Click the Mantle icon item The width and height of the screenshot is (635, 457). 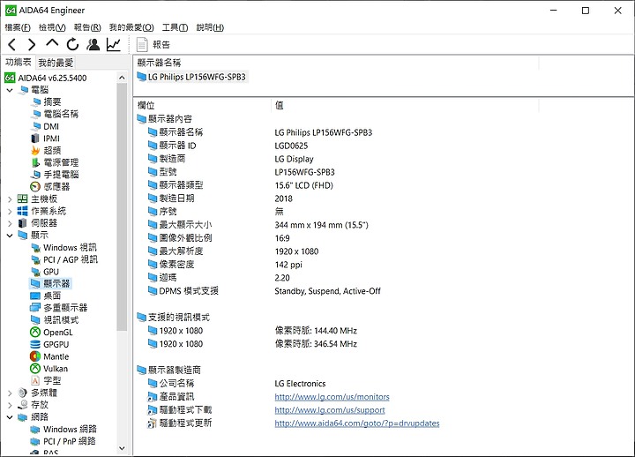(x=49, y=356)
